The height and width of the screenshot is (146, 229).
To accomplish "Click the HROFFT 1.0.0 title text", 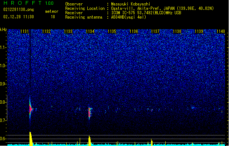I will [x=28, y=3].
